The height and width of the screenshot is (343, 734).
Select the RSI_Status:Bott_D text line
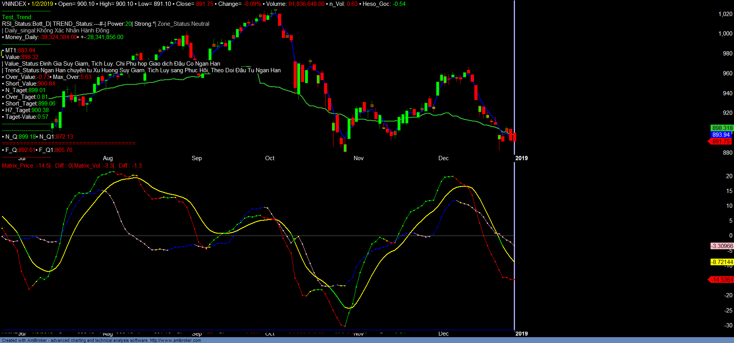click(27, 24)
